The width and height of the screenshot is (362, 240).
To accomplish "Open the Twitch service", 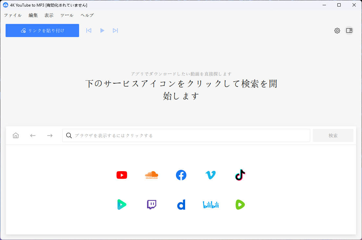I will point(151,204).
